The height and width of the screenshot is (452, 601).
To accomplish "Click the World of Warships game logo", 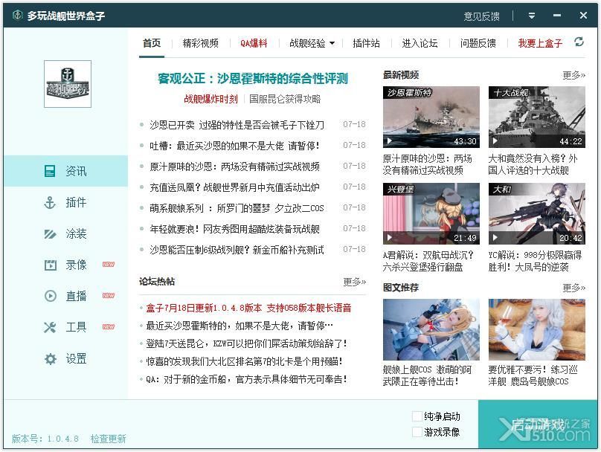I will coord(68,84).
